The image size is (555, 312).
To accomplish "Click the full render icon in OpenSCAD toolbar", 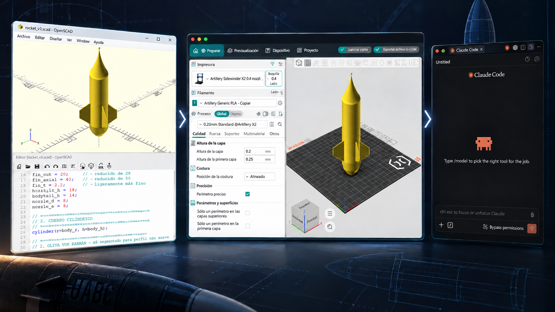I will [91, 166].
